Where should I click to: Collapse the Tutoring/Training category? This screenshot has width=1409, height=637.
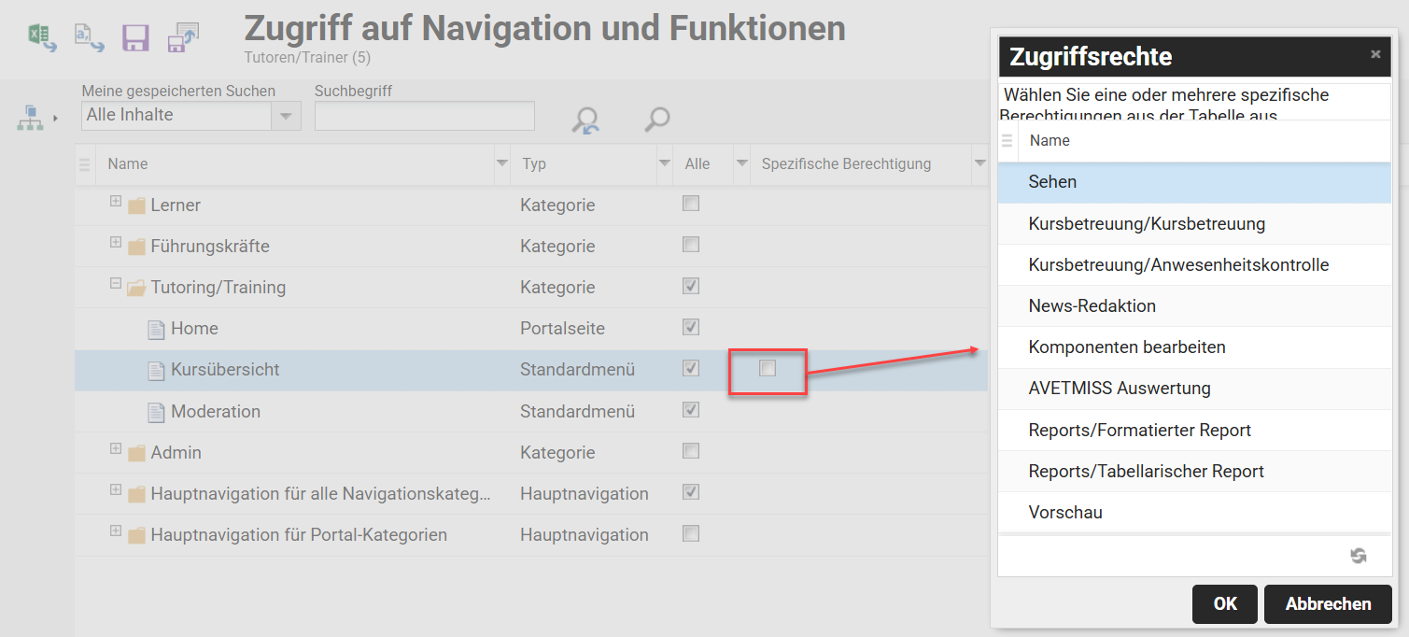[116, 283]
